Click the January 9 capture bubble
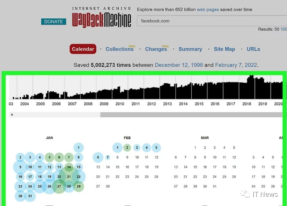This screenshot has height=206, width=287. point(20,167)
